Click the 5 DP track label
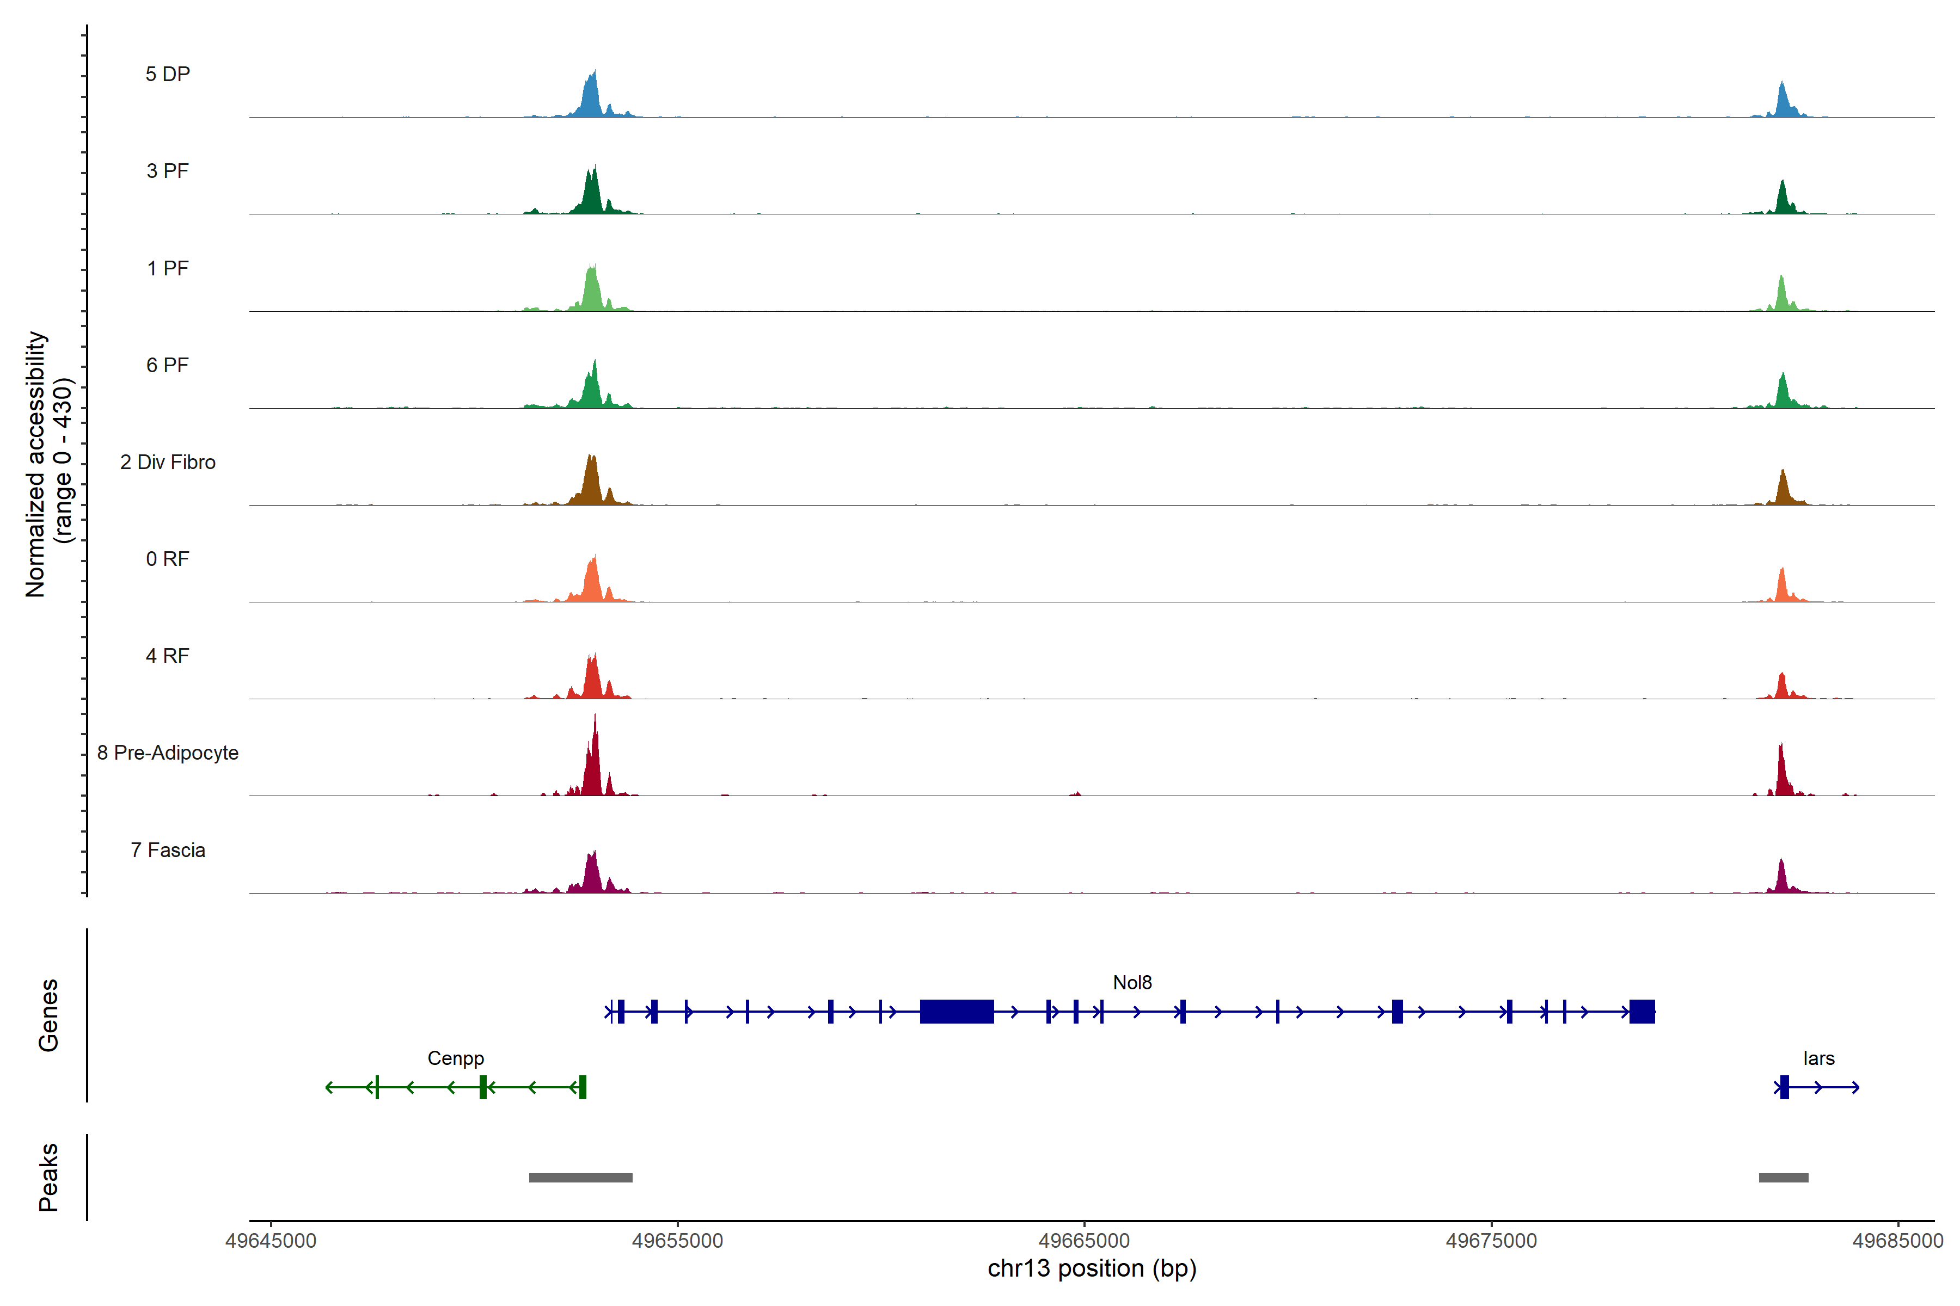This screenshot has height=1306, width=1960. 168,74
